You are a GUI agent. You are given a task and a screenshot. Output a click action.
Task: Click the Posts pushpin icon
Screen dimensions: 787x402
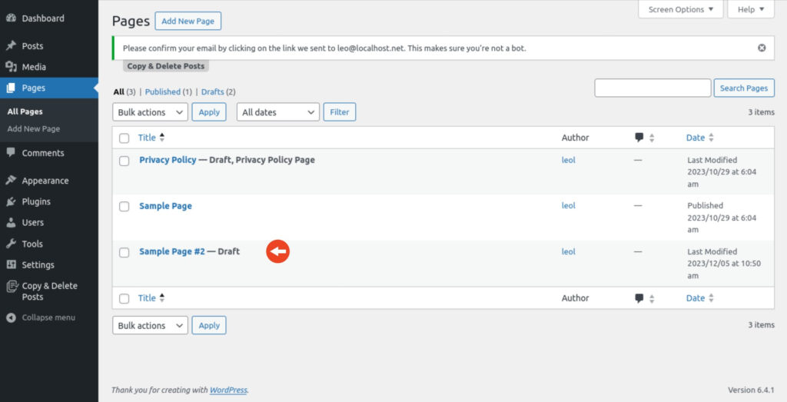[11, 45]
